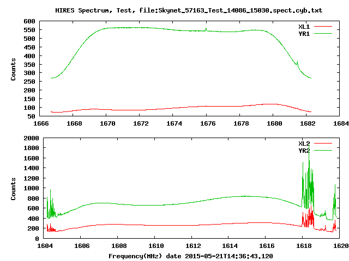
Task: Click the 2000 y-axis tick label
Action: pos(31,138)
